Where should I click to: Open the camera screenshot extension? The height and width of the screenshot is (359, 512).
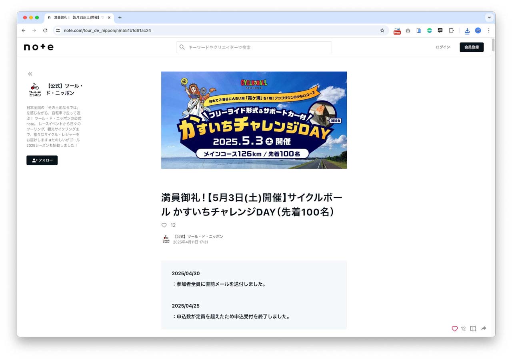pyautogui.click(x=408, y=30)
